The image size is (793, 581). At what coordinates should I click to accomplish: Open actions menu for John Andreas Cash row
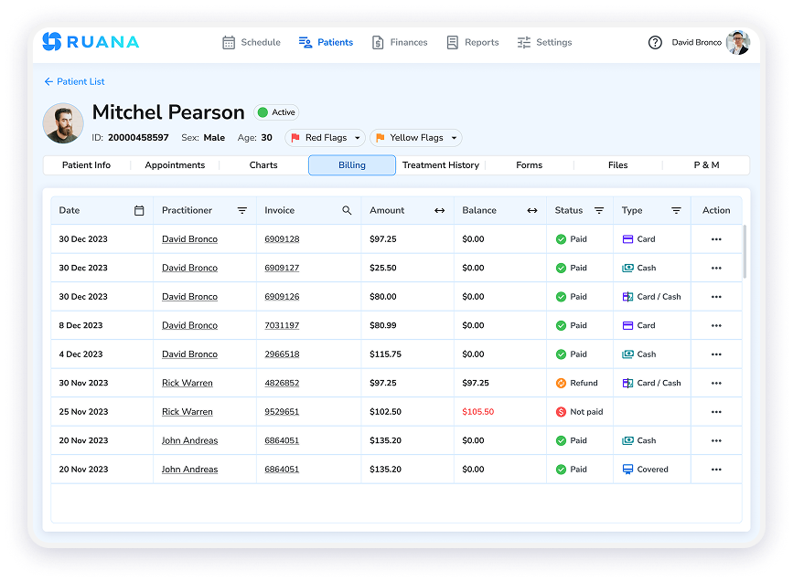click(x=716, y=441)
